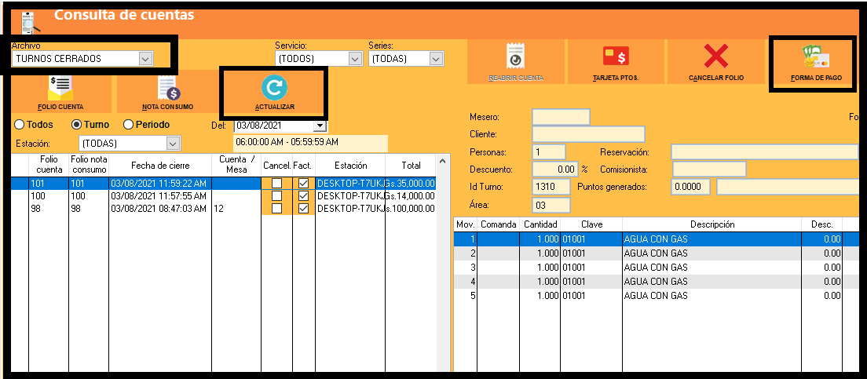Click the NOTA CONSUMO button label
The image size is (867, 379).
(168, 107)
